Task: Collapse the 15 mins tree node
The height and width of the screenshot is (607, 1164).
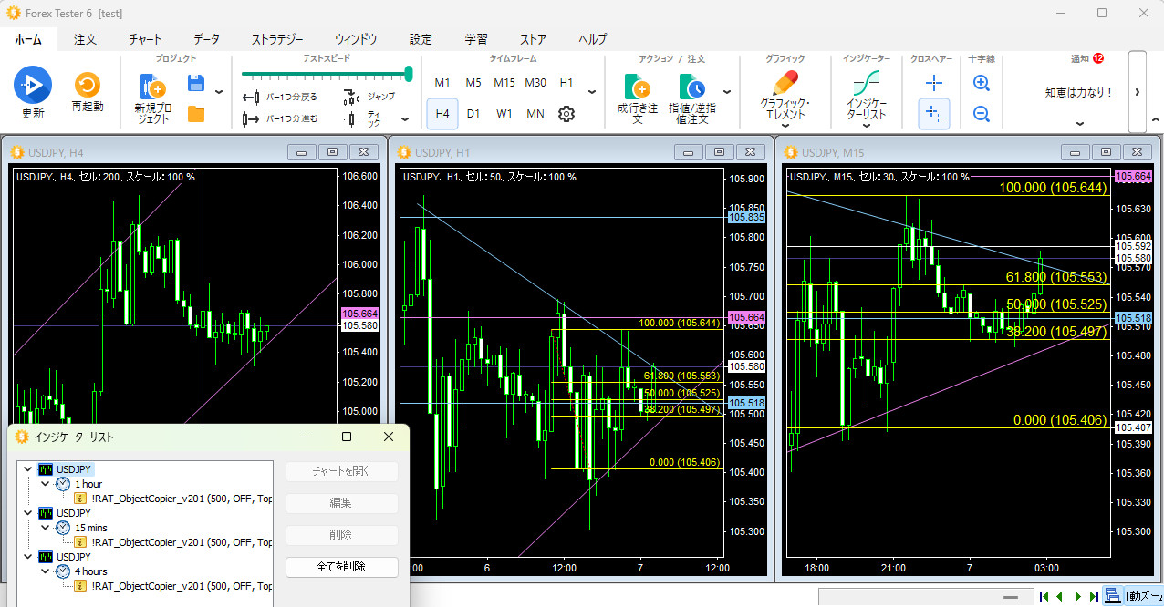Action: click(46, 528)
